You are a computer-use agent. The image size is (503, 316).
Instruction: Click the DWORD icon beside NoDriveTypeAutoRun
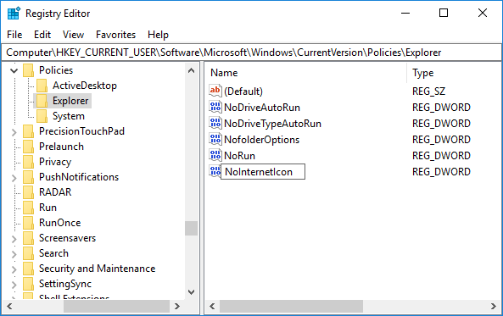(x=215, y=123)
